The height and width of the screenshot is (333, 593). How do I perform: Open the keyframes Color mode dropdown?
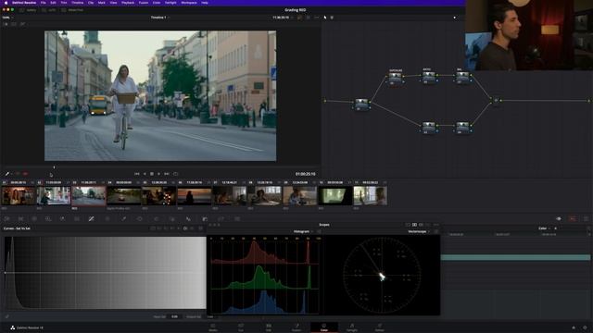(544, 228)
